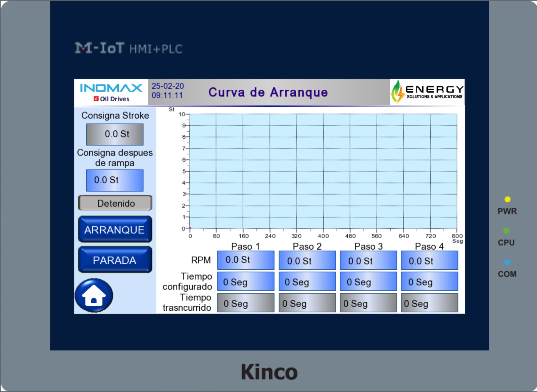Image resolution: width=537 pixels, height=392 pixels.
Task: Click the 5 tick on the St axis
Action: pyautogui.click(x=184, y=171)
